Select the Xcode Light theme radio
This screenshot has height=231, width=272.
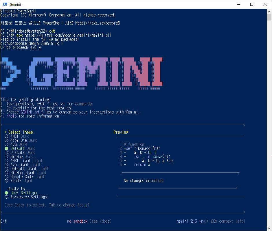click(6, 181)
